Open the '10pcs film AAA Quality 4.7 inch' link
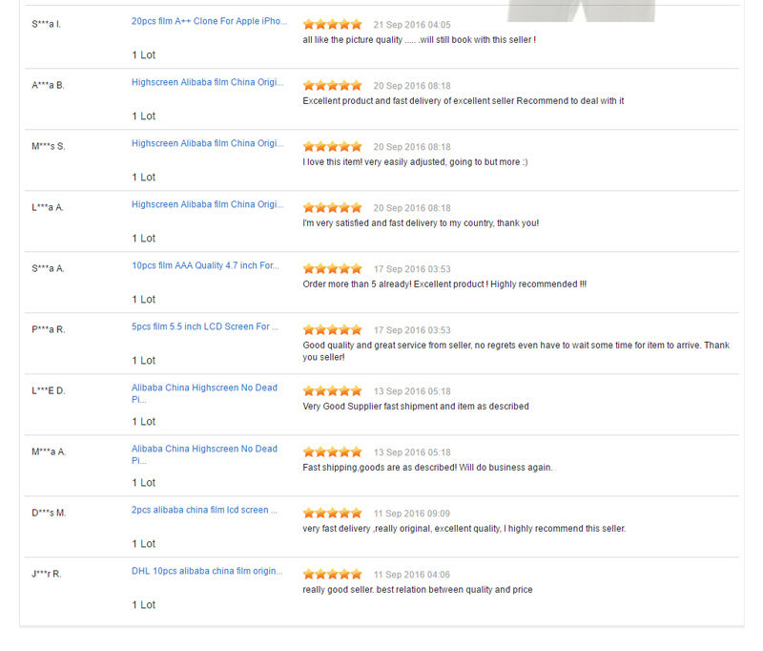Image resolution: width=763 pixels, height=651 pixels. 205,265
